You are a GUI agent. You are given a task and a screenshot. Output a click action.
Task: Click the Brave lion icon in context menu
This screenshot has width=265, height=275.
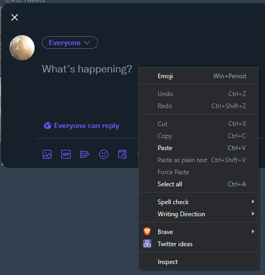point(147,231)
